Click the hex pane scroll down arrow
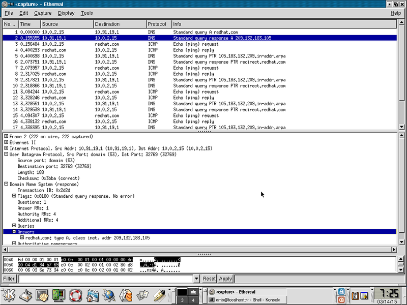The image size is (407, 305). click(x=401, y=270)
